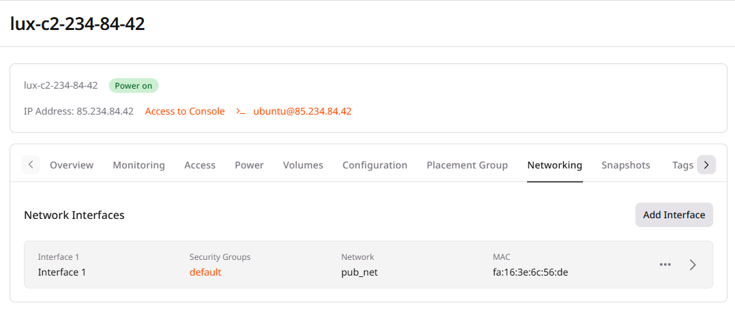Image resolution: width=735 pixels, height=311 pixels.
Task: Open the Volumes tab
Action: click(x=303, y=165)
